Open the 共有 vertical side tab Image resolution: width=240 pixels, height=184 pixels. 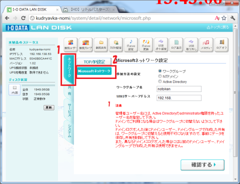69,90
